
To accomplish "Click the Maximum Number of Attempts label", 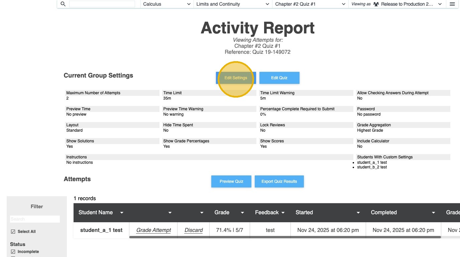I will tap(93, 93).
